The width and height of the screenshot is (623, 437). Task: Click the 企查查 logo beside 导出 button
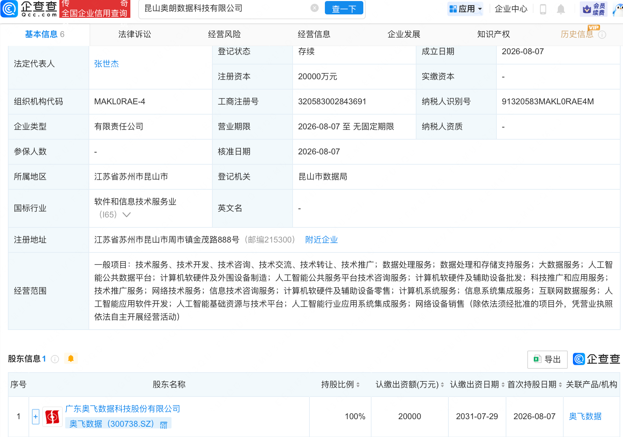[x=596, y=359]
